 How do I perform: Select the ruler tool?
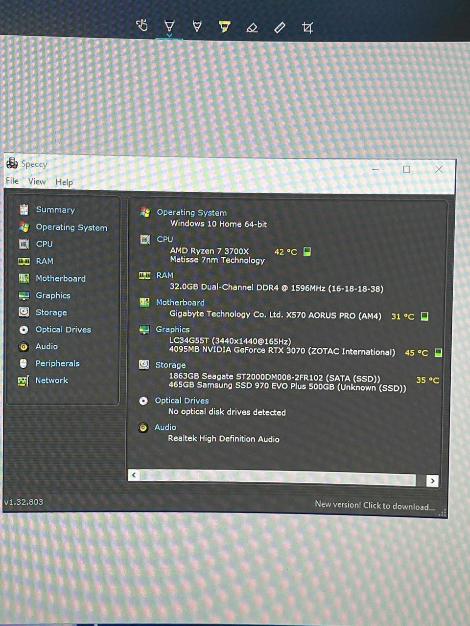tap(280, 27)
